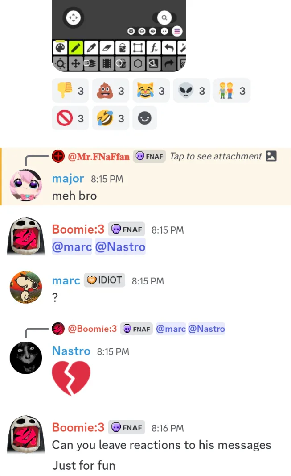Viewport: 291px width, 476px height.
Task: Jump to the @Boomie:3 replied message preview
Action: tap(92, 329)
